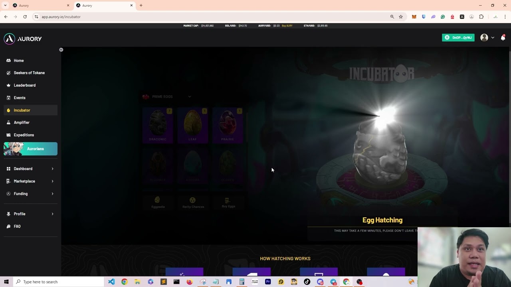Viewport: 511px width, 287px height.
Task: Collapse the sidebar with the round handle
Action: click(x=61, y=49)
